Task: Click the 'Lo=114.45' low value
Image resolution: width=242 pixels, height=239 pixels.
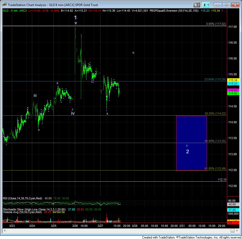Action: [123, 11]
